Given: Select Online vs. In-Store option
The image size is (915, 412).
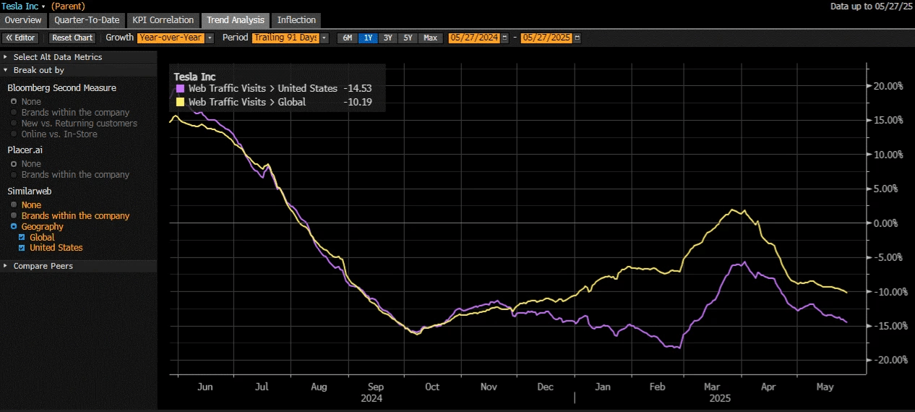Looking at the screenshot, I should point(14,134).
